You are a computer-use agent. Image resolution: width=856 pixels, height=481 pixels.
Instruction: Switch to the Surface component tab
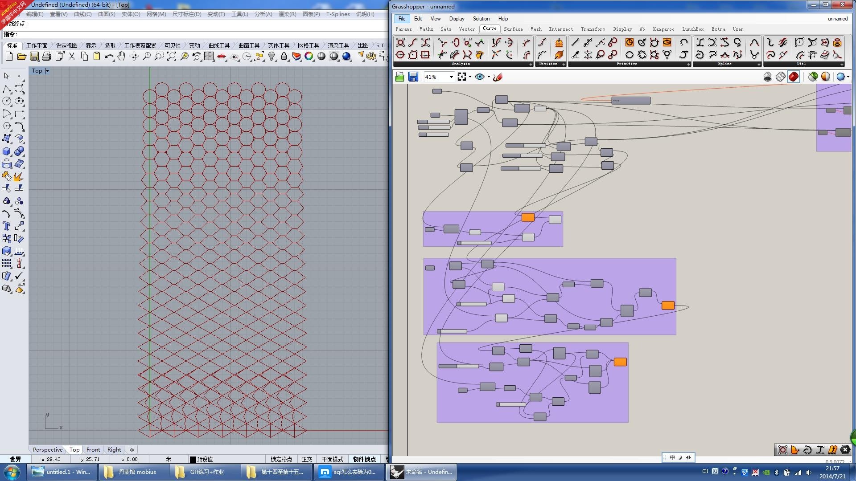tap(513, 29)
